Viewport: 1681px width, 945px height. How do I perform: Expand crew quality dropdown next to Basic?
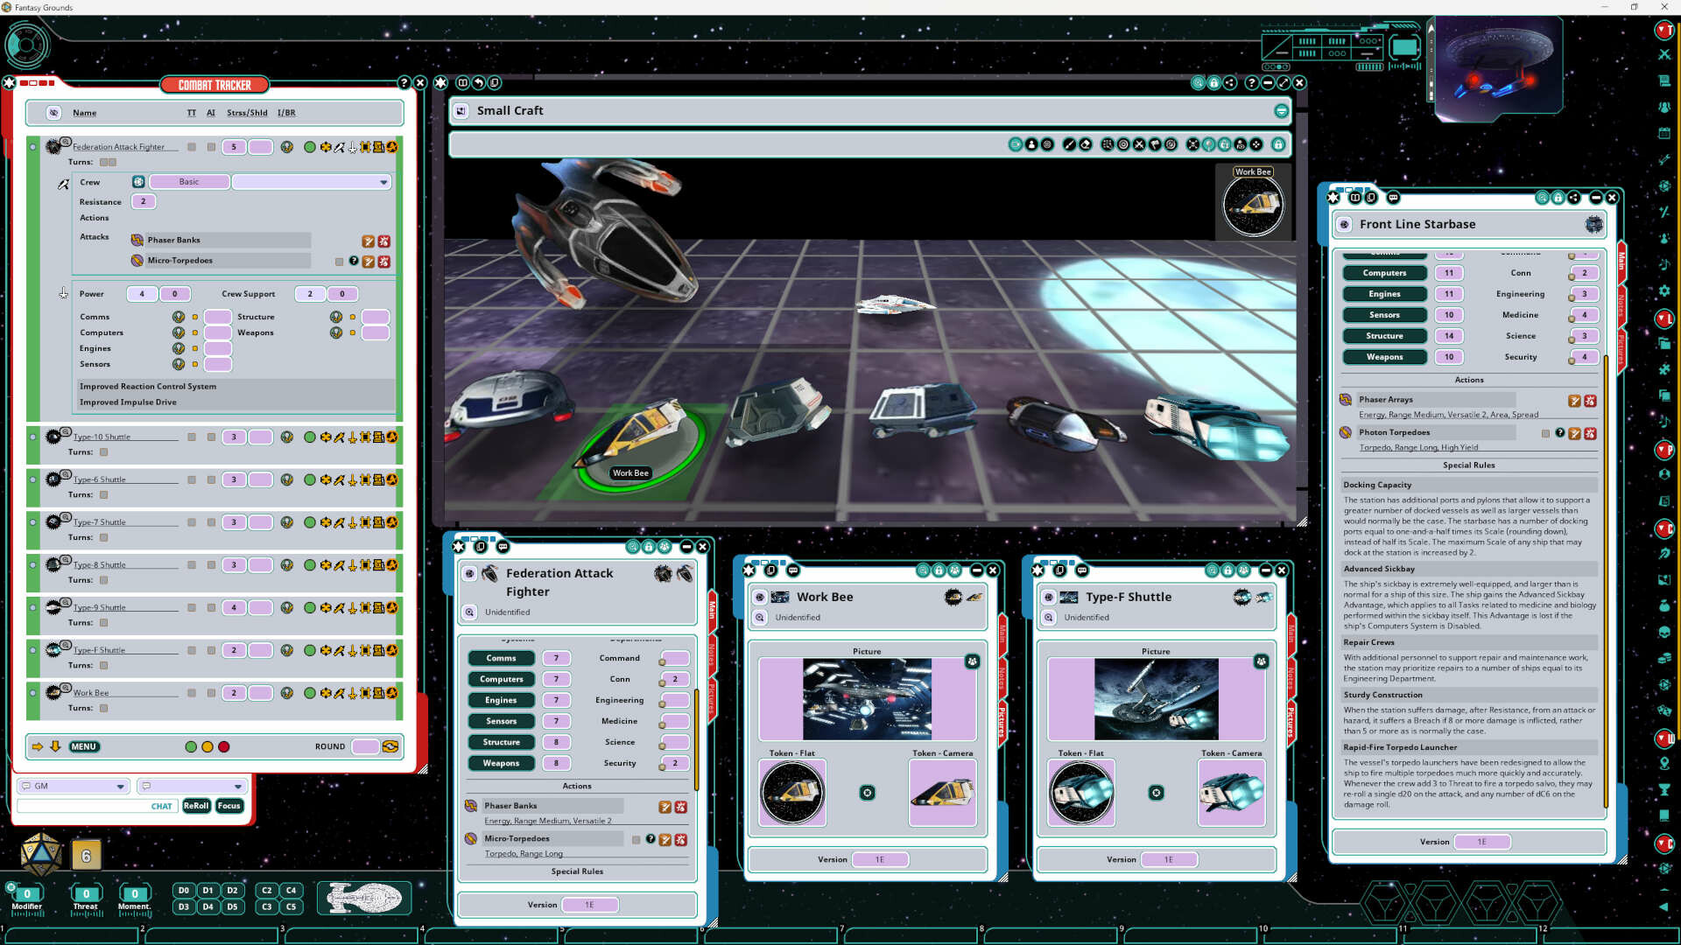[383, 182]
